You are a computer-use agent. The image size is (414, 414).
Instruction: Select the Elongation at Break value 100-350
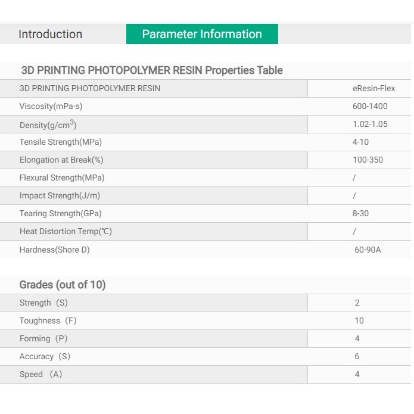point(368,160)
